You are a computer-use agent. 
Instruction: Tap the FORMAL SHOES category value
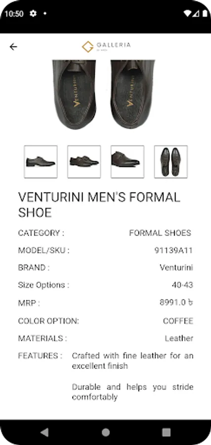(x=160, y=233)
